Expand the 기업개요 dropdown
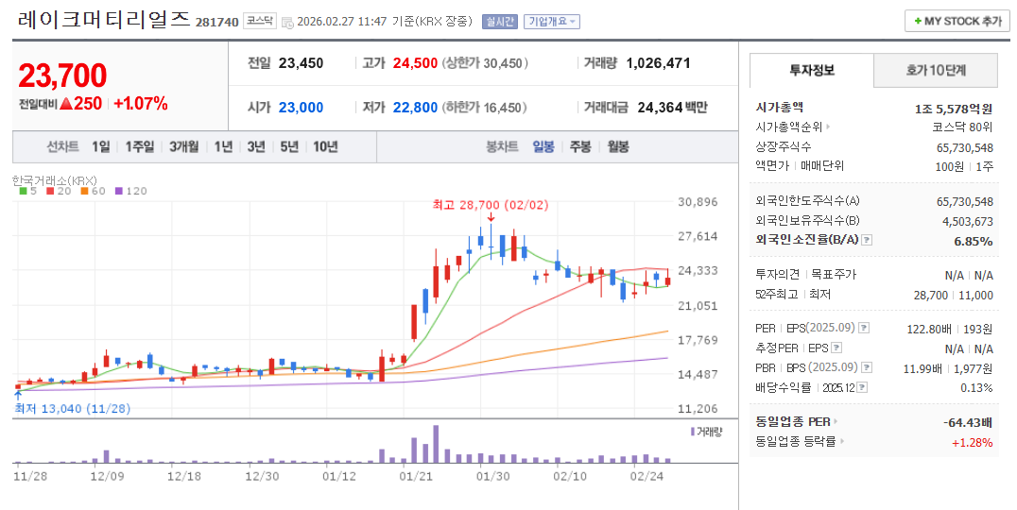This screenshot has width=1017, height=510. click(x=551, y=22)
